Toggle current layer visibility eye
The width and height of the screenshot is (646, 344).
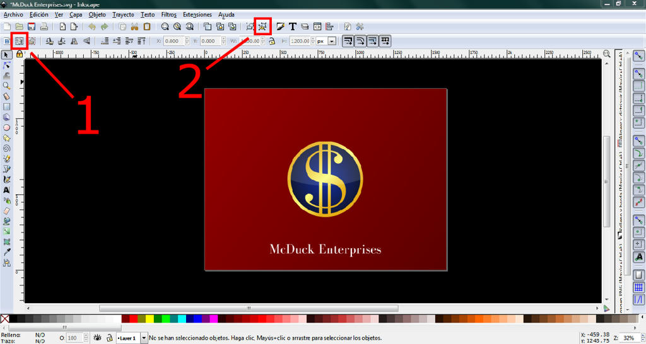click(97, 338)
